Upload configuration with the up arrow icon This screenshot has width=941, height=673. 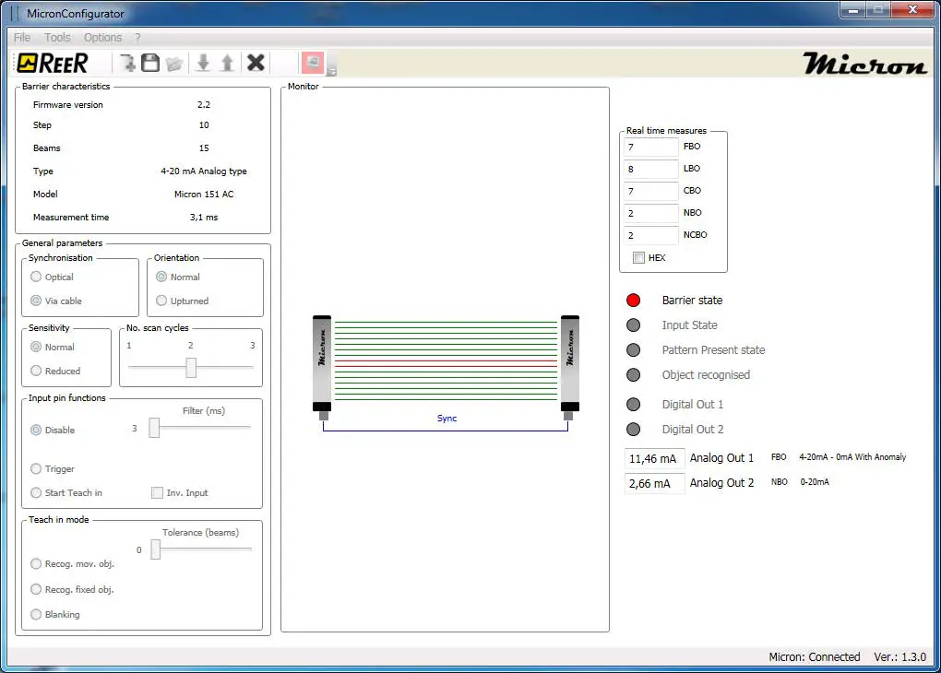pos(229,62)
